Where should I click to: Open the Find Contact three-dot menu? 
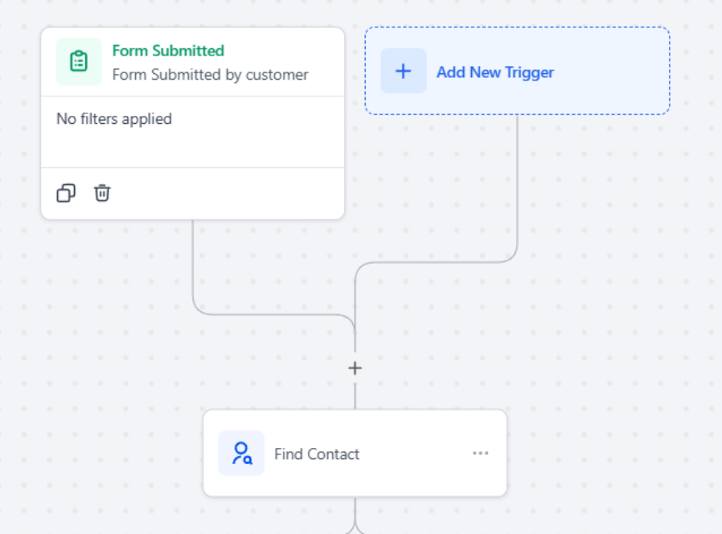point(480,454)
